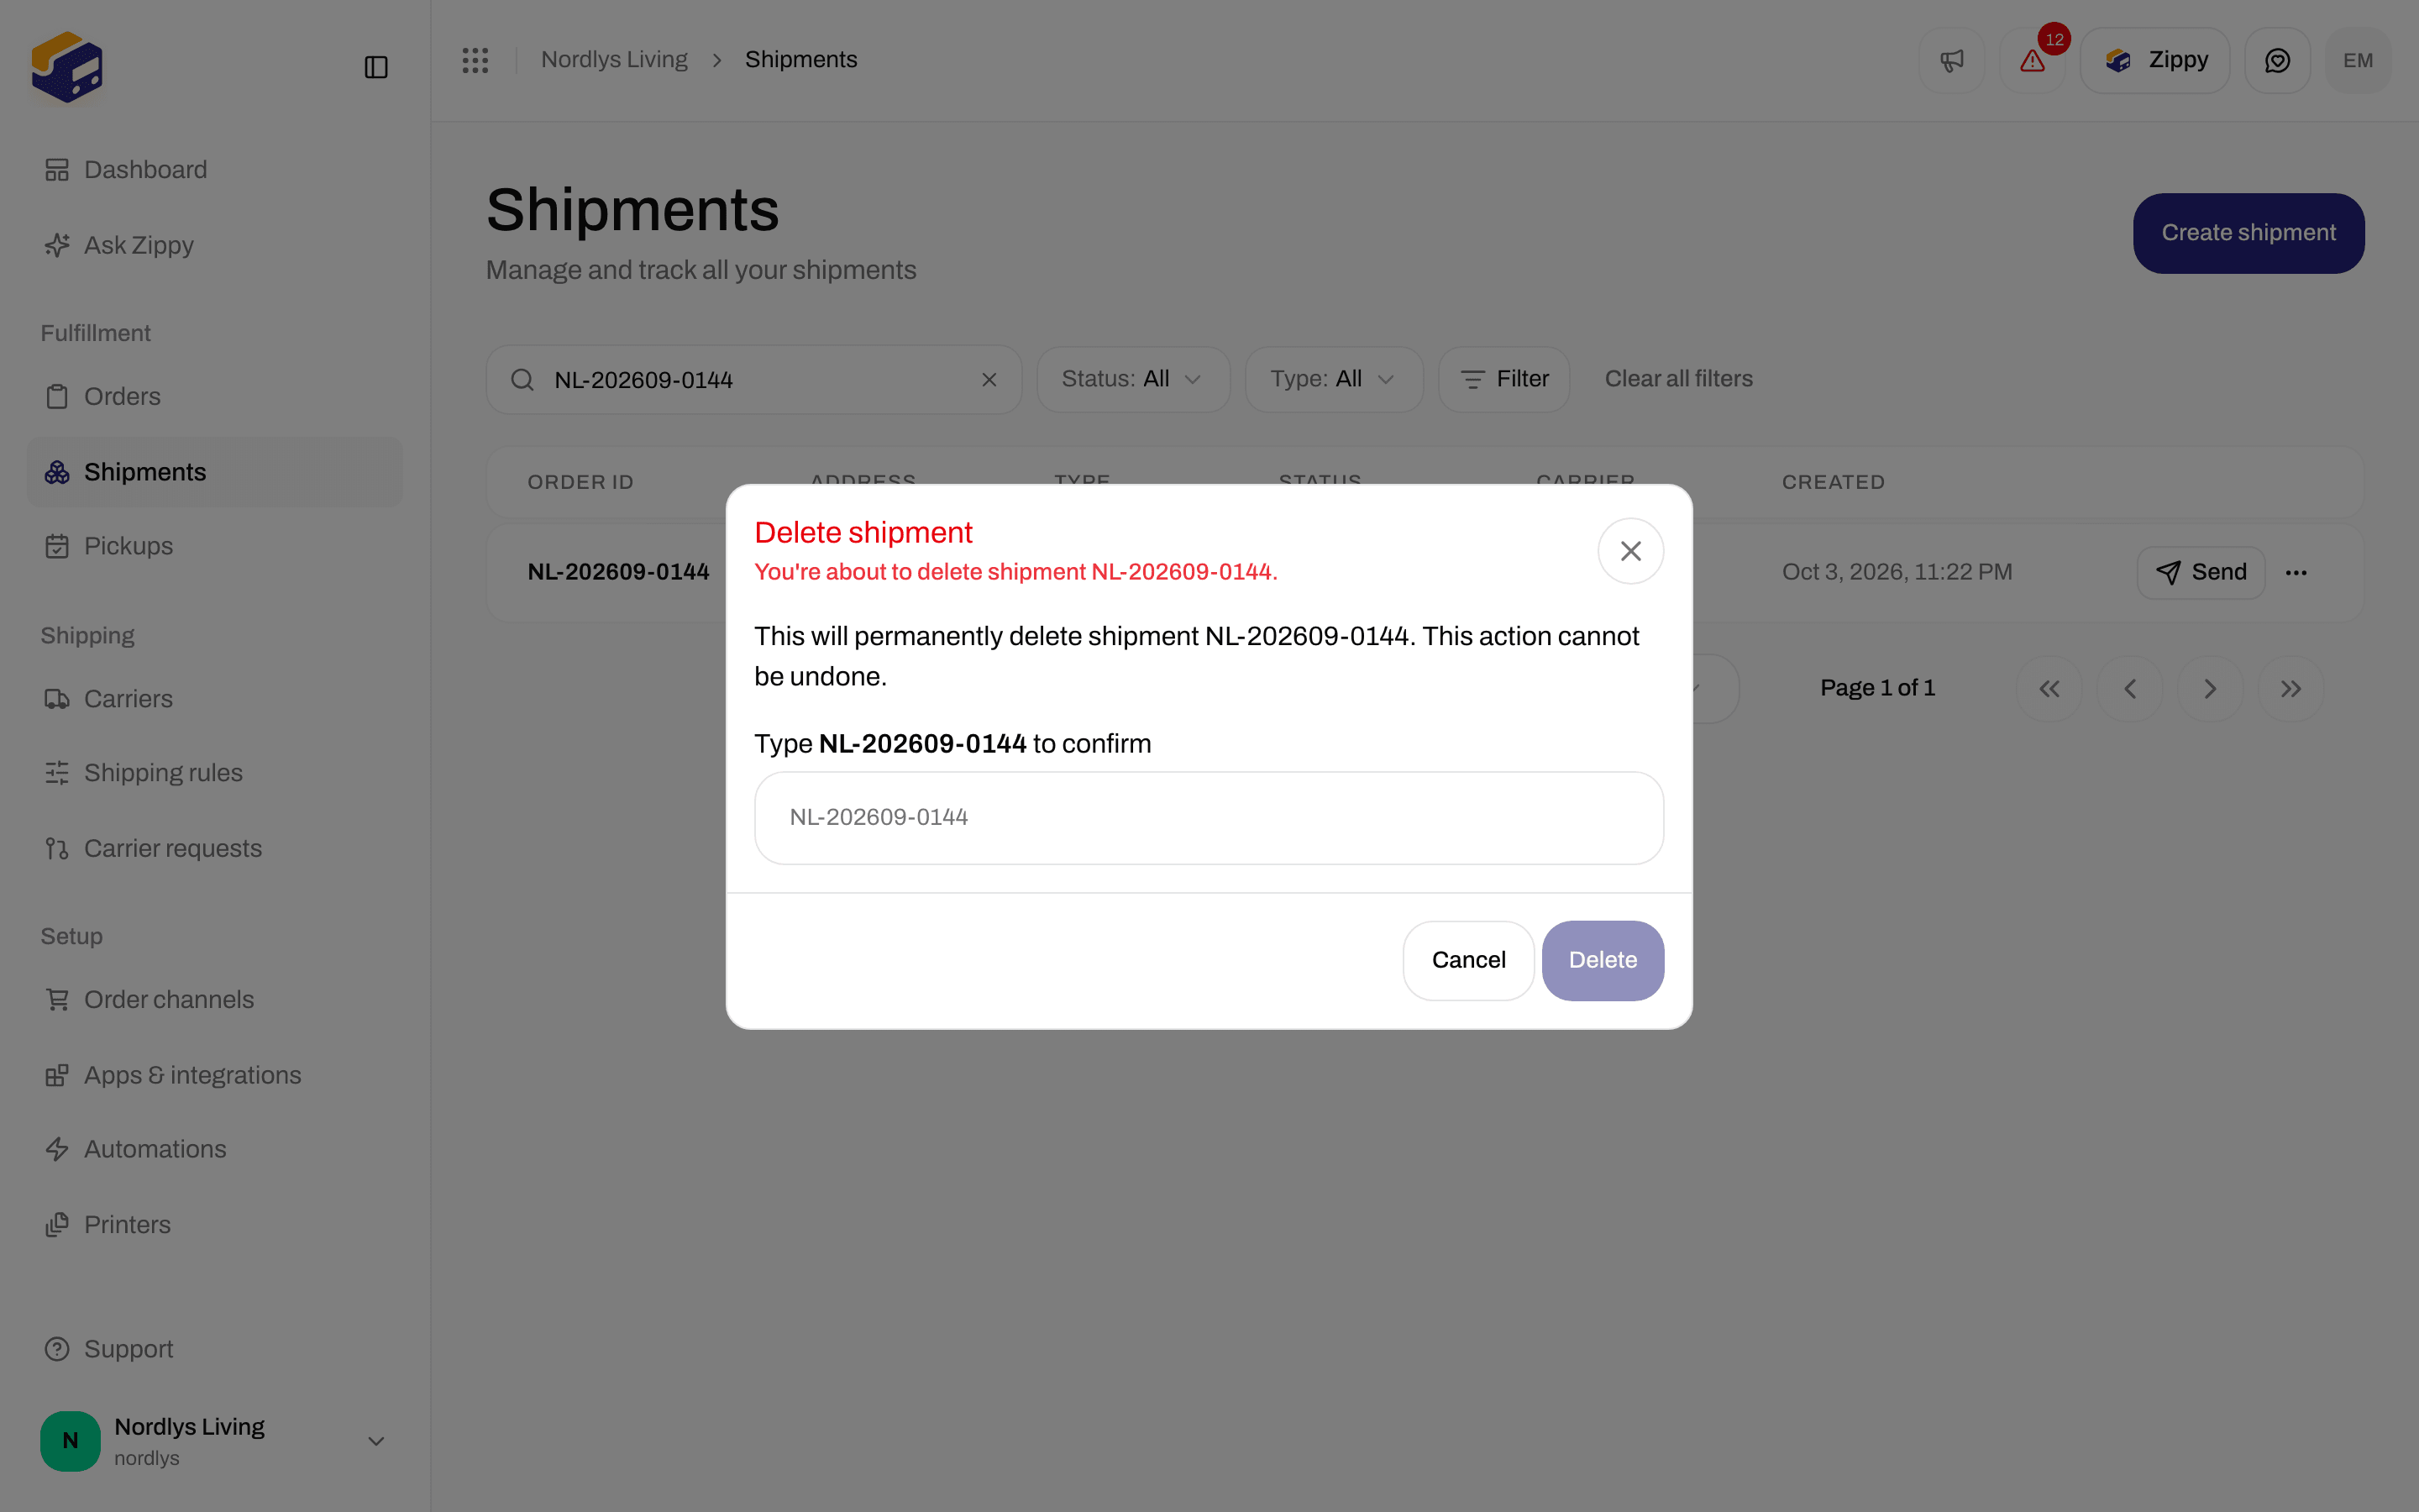Open the Status: All dropdown
This screenshot has width=2419, height=1512.
pos(1132,380)
